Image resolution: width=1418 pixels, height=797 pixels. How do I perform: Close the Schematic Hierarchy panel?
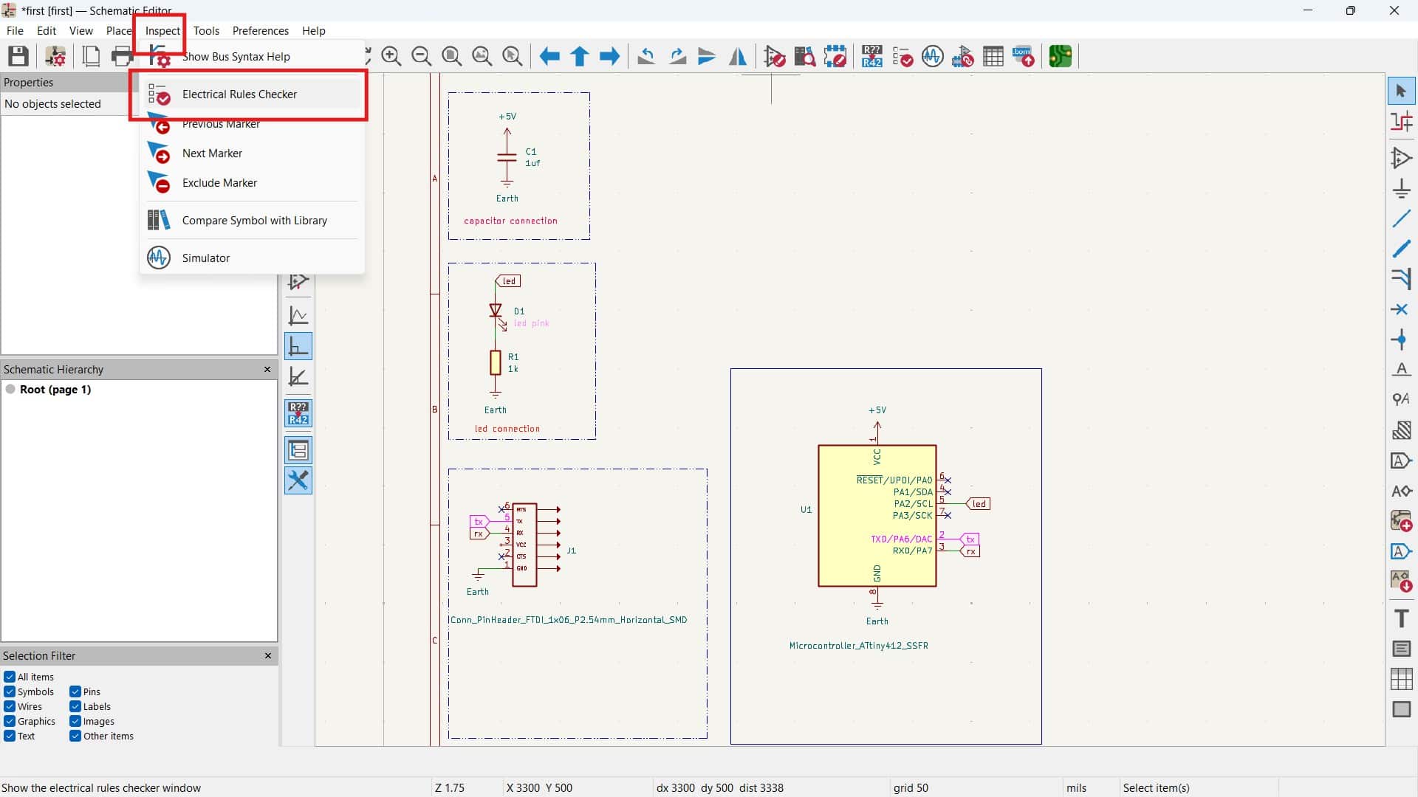pos(267,369)
